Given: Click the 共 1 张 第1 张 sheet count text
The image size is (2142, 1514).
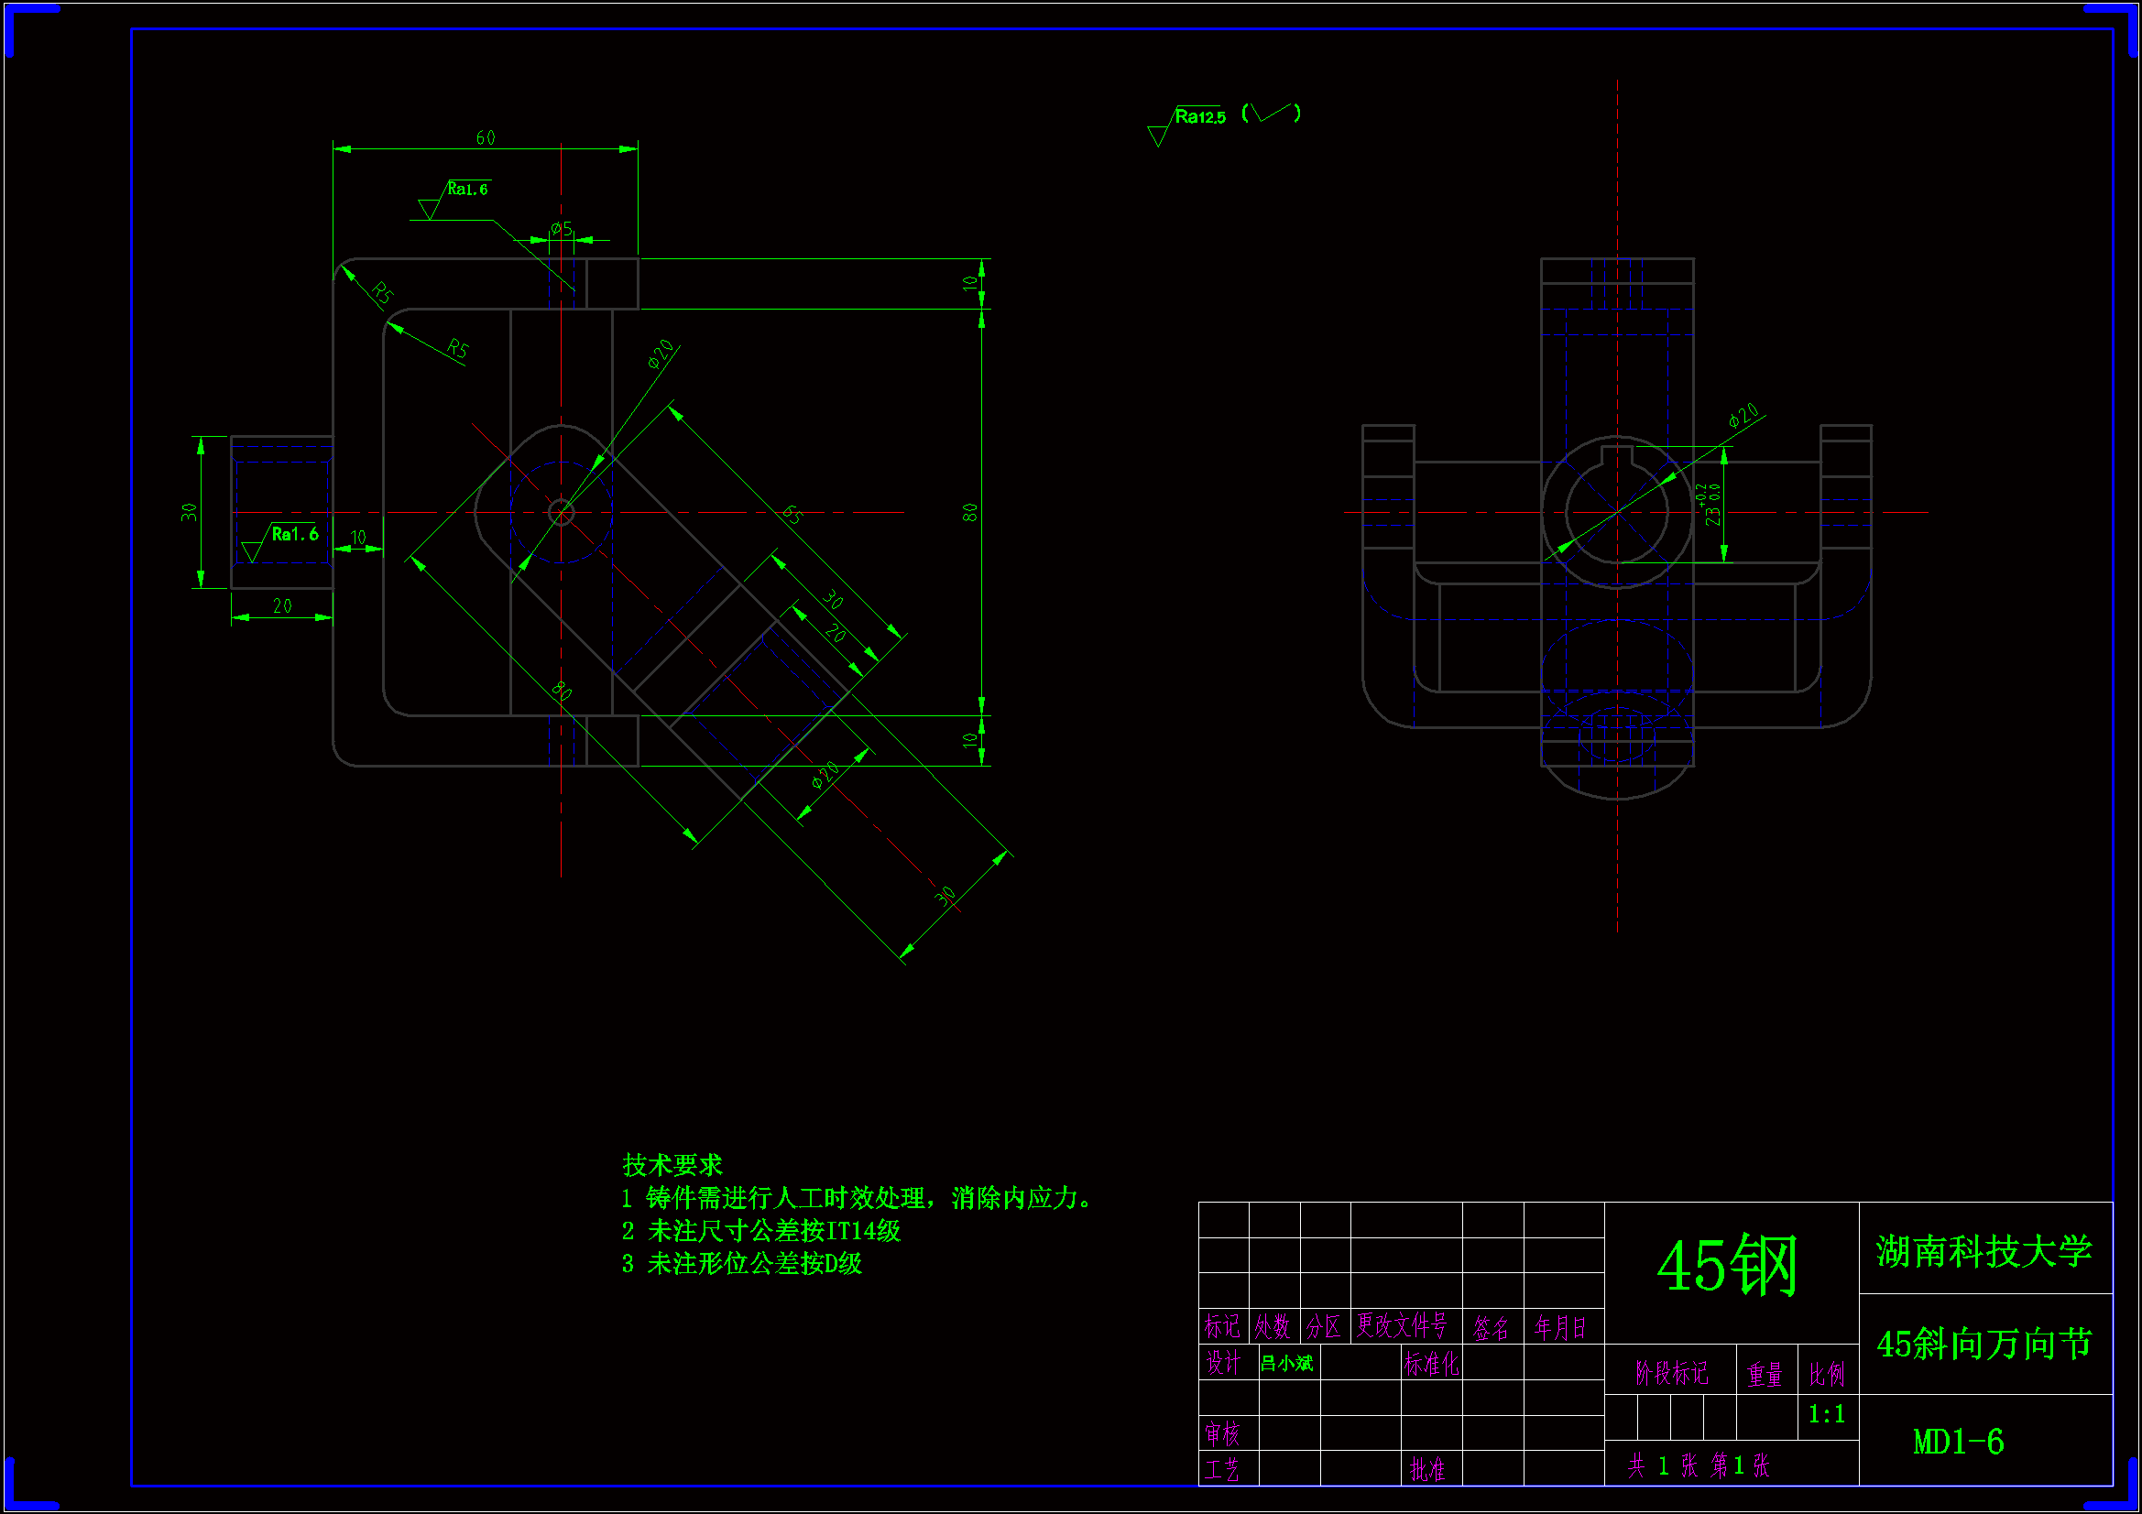Looking at the screenshot, I should (1698, 1465).
